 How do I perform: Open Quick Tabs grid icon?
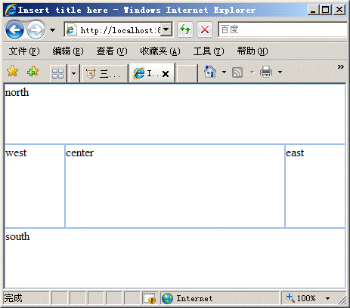(x=57, y=73)
